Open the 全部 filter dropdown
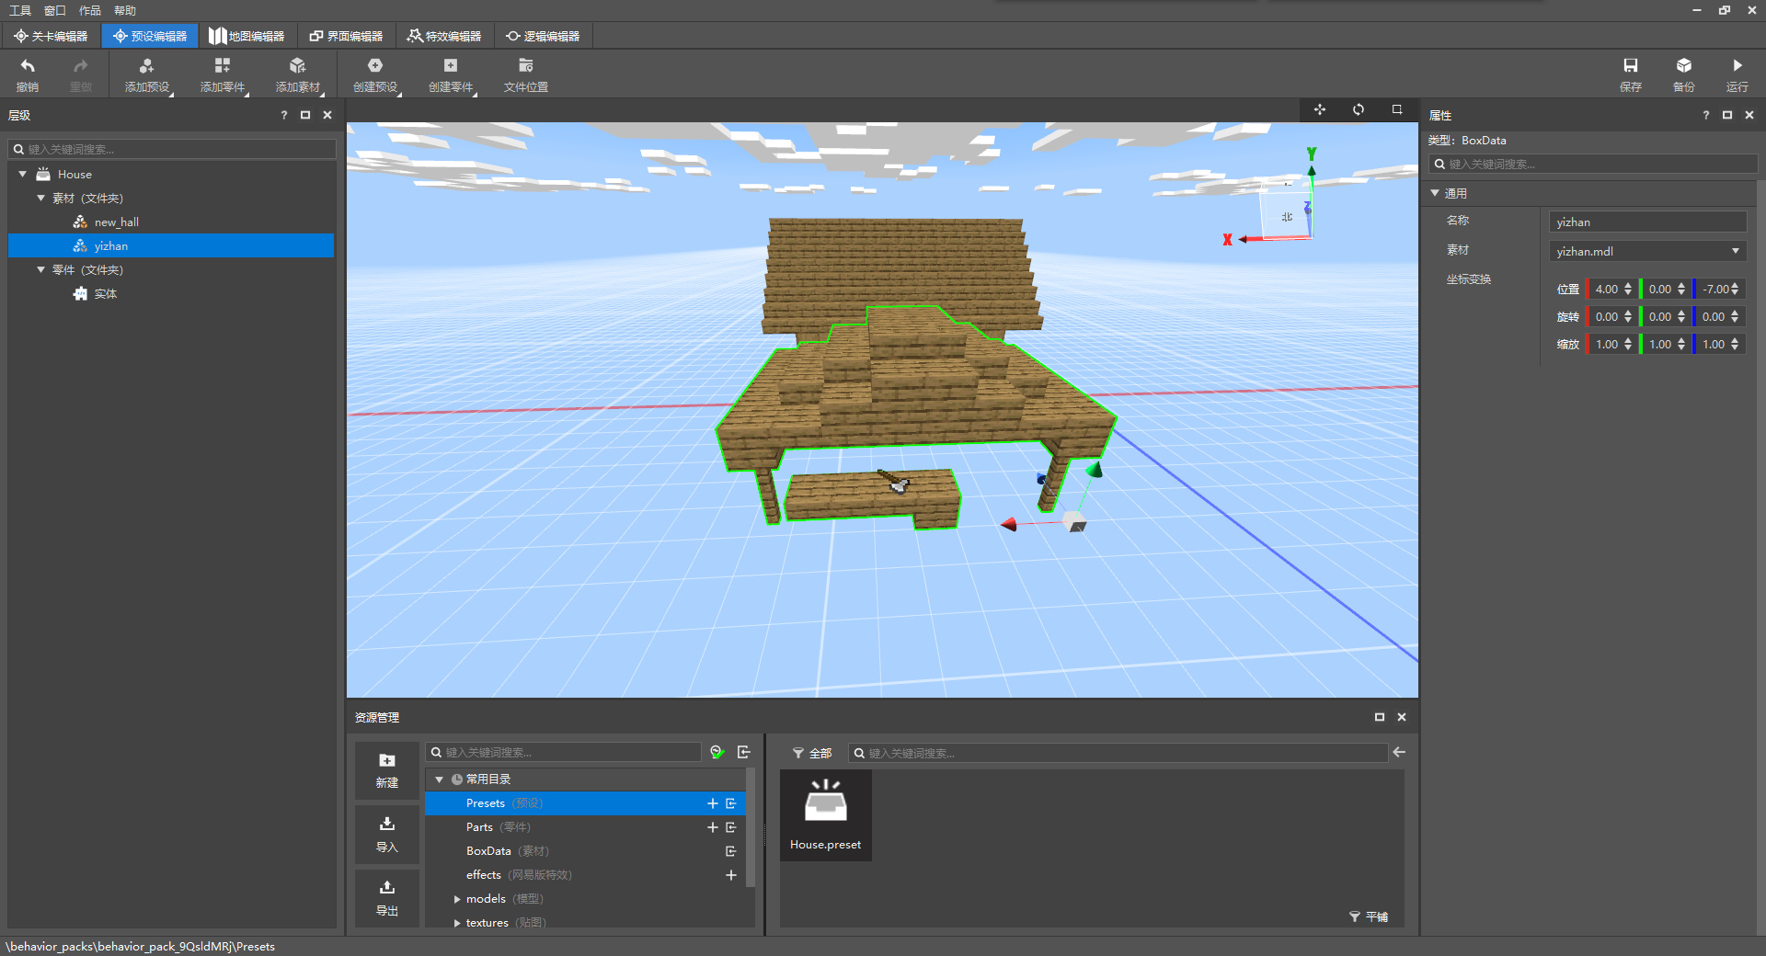This screenshot has height=956, width=1766. tap(812, 753)
